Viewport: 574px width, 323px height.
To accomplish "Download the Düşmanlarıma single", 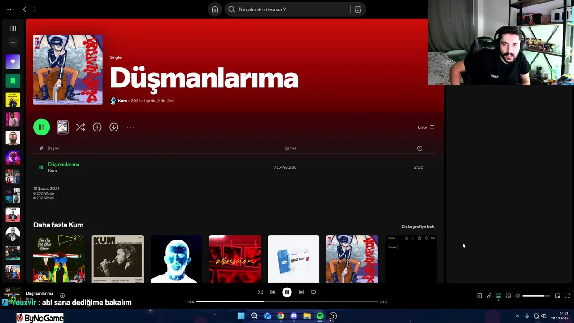I will pyautogui.click(x=114, y=127).
